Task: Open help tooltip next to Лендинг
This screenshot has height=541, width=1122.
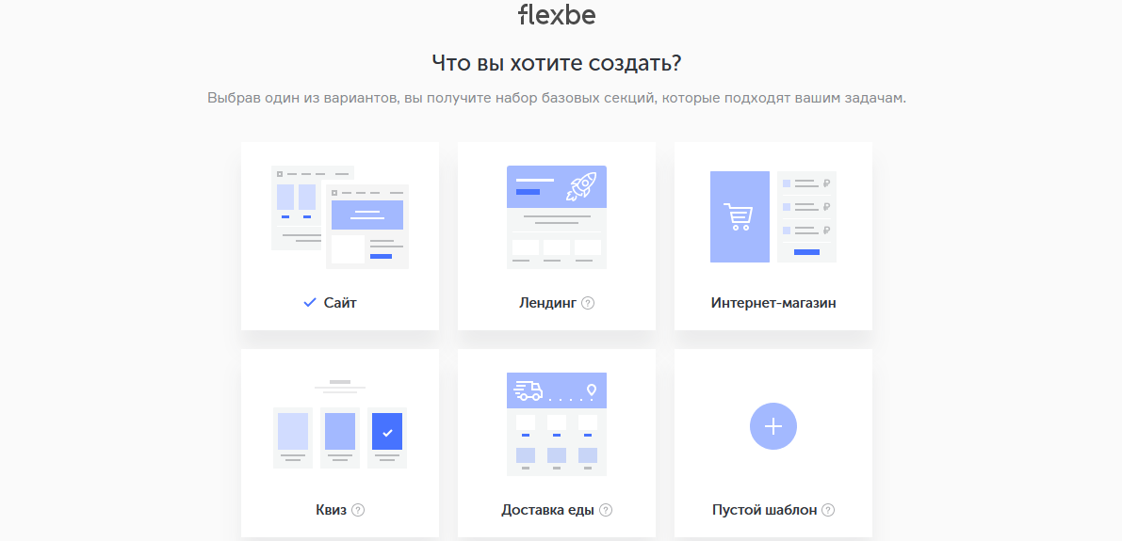Action: pos(588,303)
